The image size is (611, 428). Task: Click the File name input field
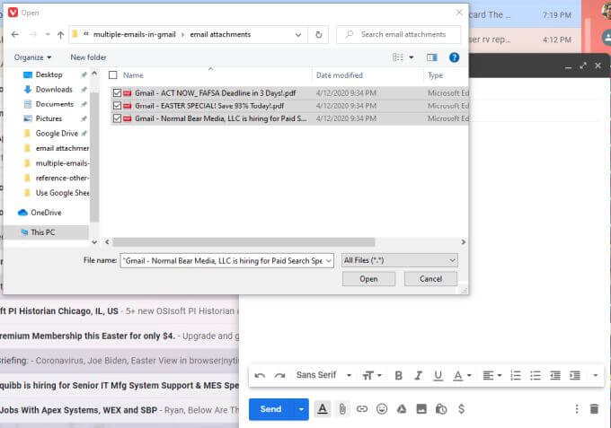click(x=223, y=261)
